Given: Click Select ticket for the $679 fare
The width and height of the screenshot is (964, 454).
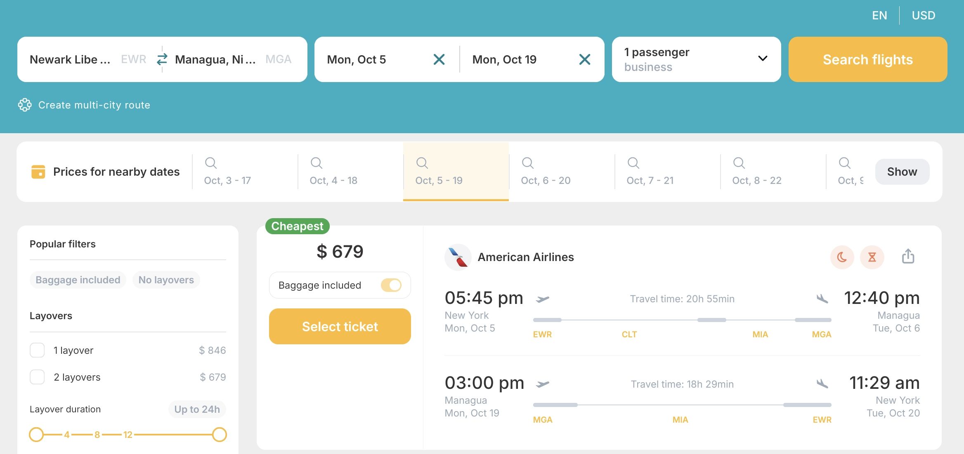Looking at the screenshot, I should [340, 326].
